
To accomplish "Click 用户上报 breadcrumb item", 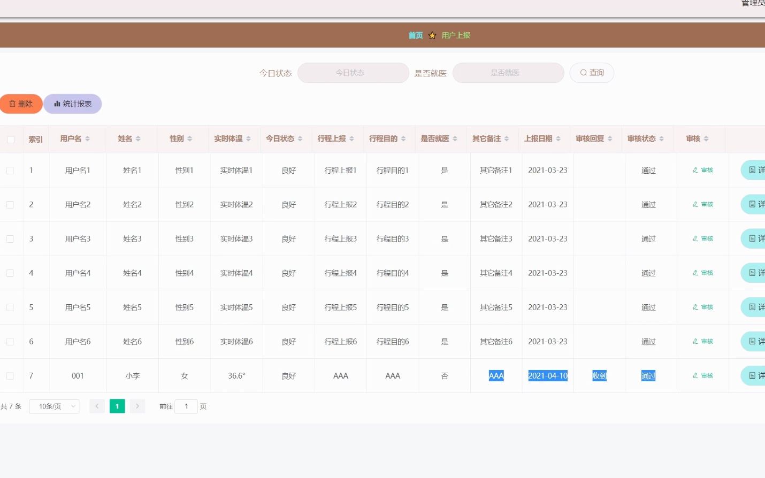I will (x=456, y=35).
